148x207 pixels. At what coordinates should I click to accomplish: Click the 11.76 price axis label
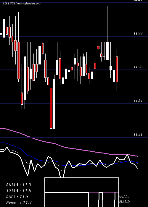coord(138,67)
